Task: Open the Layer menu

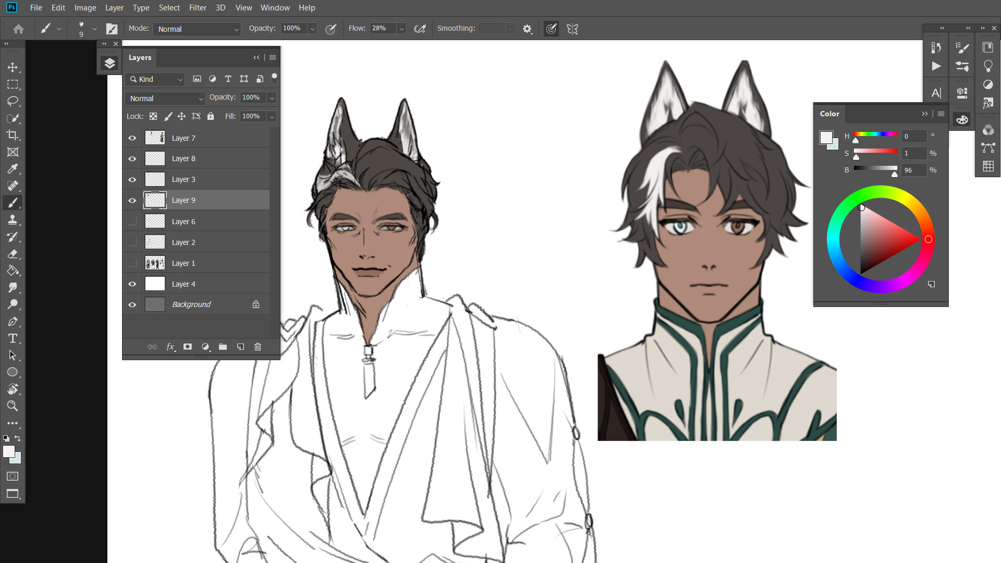Action: [x=114, y=8]
